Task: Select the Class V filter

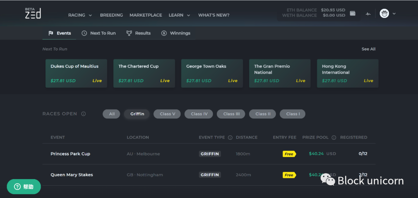Action: coord(167,114)
